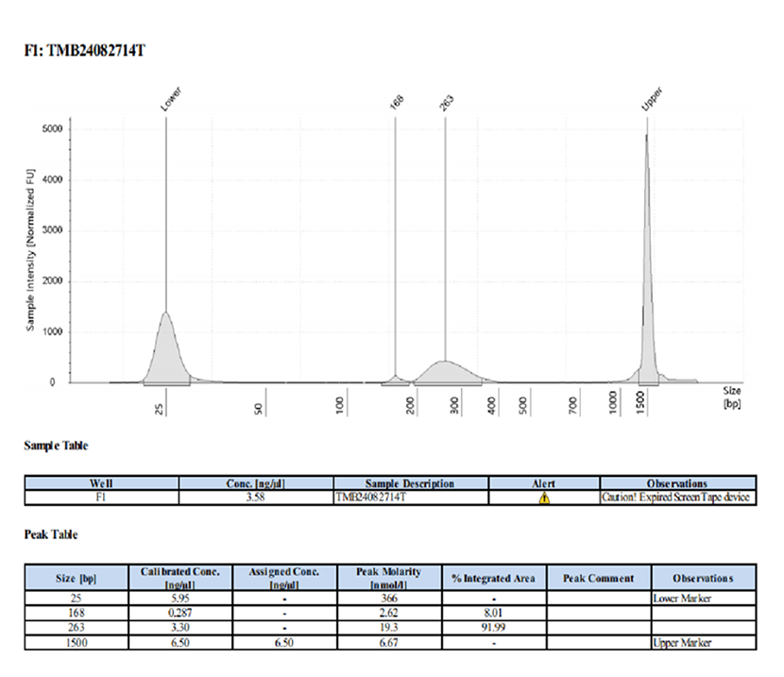Click the 'F1' well cell in Sample Table

[101, 498]
